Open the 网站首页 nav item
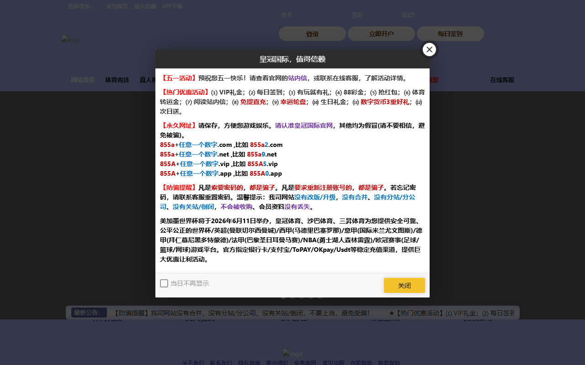 click(83, 80)
